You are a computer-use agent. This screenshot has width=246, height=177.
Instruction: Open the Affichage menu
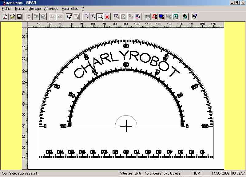pos(51,9)
